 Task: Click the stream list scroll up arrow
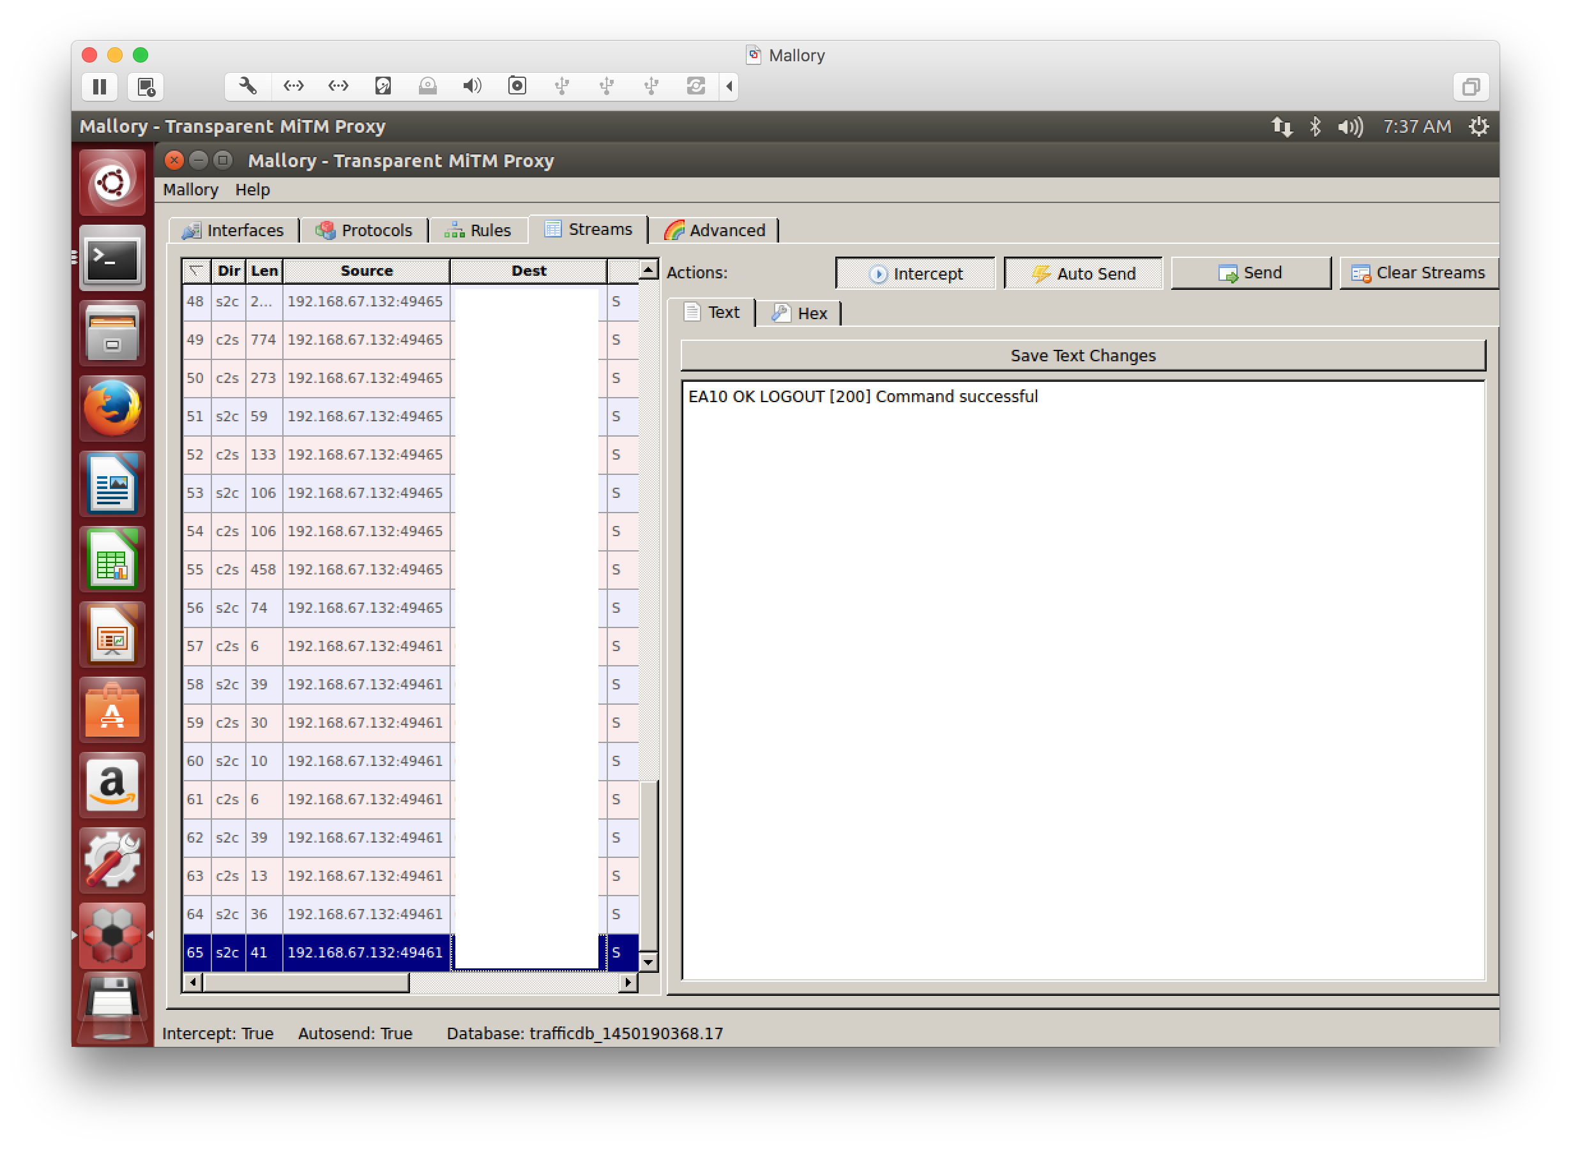coord(648,269)
